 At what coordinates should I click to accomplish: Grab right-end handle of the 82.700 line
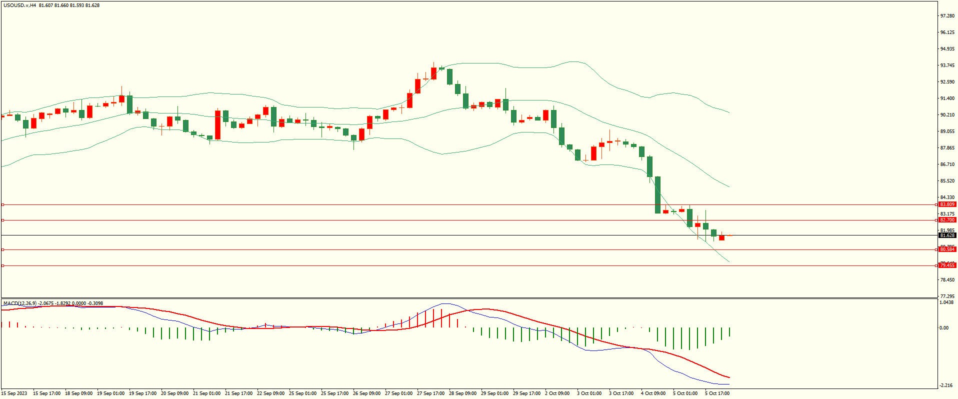[936, 220]
